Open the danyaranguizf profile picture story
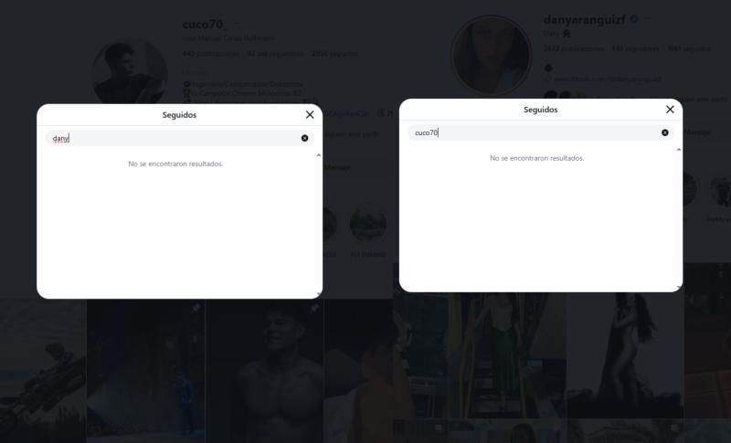 [491, 55]
